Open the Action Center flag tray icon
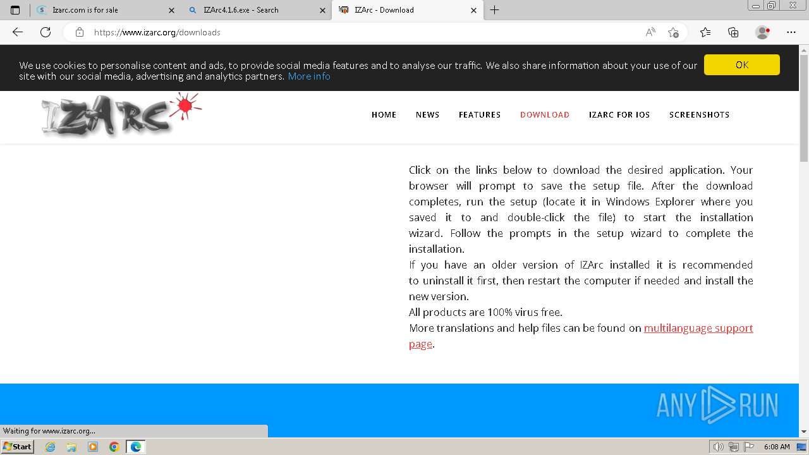The width and height of the screenshot is (809, 455). [750, 447]
